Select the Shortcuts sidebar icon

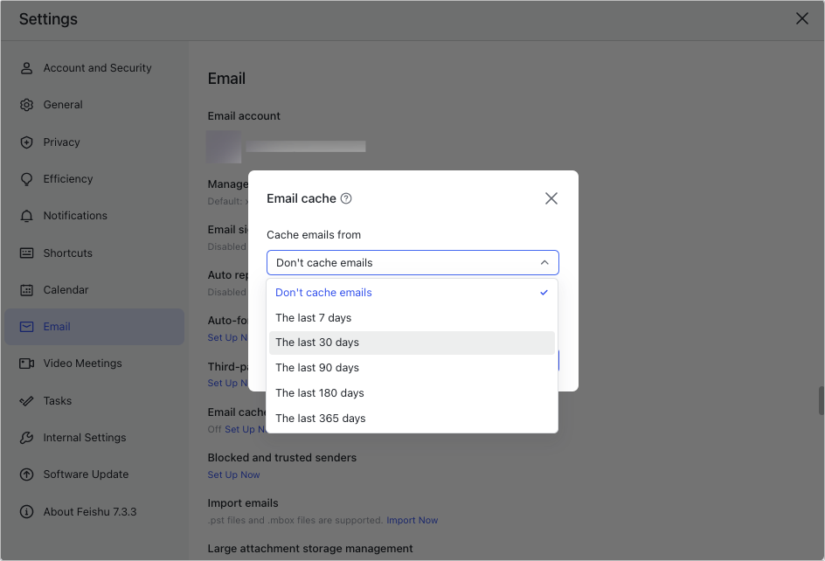click(x=26, y=253)
